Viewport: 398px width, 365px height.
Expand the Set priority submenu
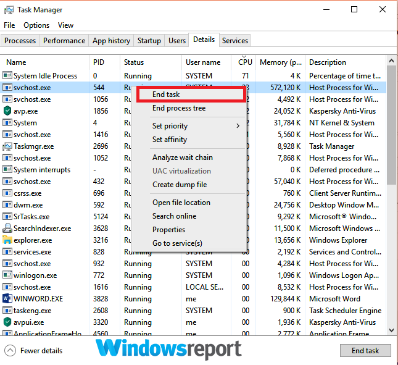coord(197,126)
